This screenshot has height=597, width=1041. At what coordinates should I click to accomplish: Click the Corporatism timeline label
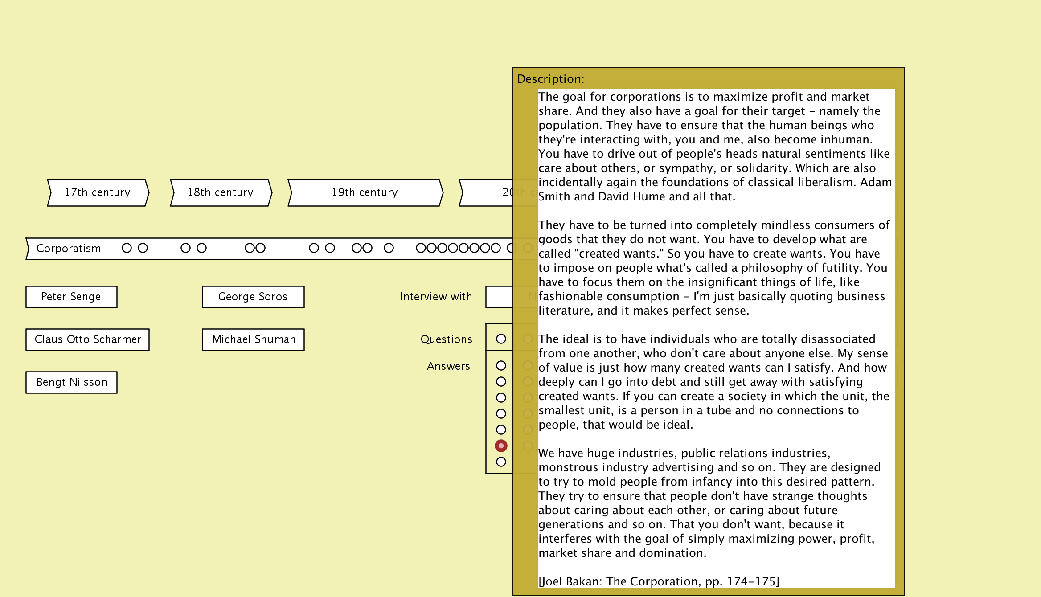click(69, 249)
